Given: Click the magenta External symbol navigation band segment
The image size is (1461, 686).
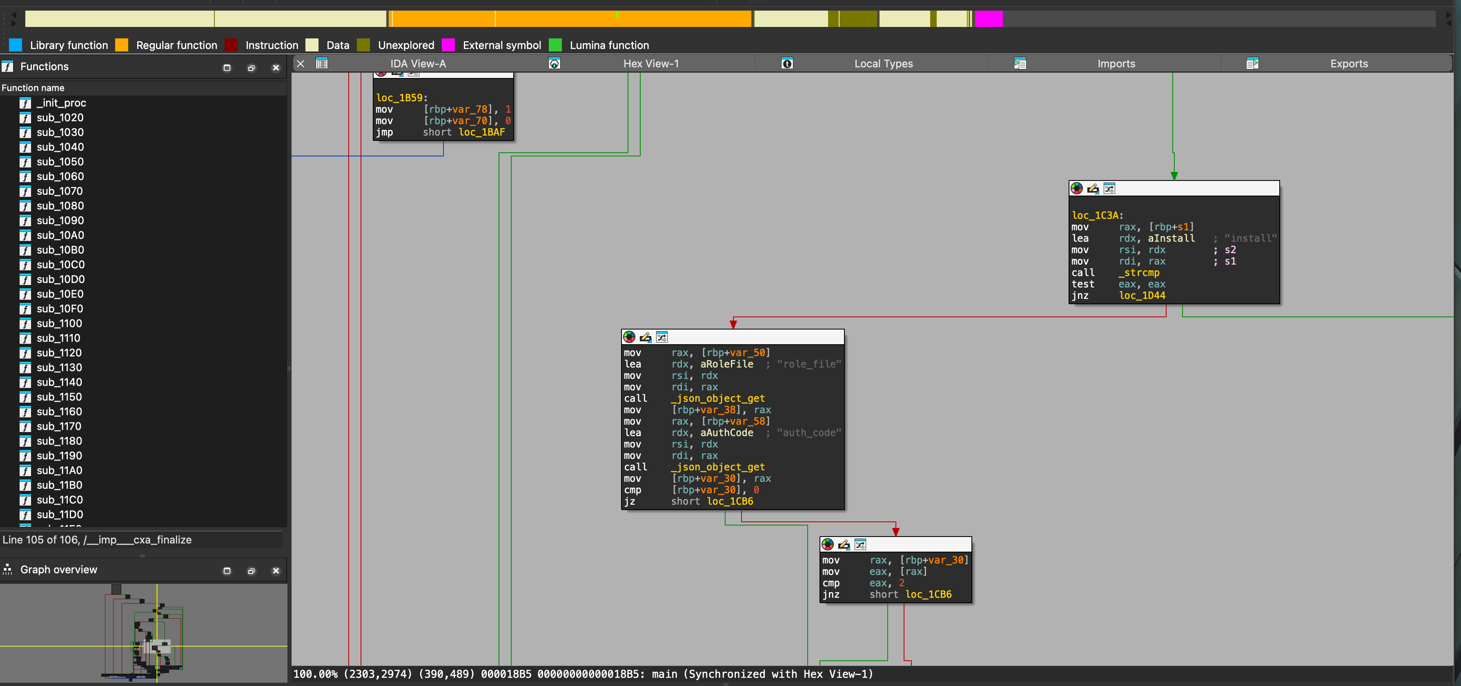Looking at the screenshot, I should point(989,19).
